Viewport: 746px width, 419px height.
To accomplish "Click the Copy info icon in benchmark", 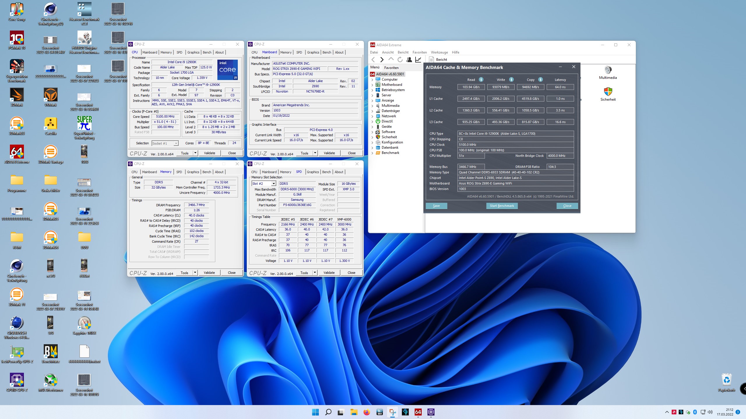I will [x=541, y=79].
